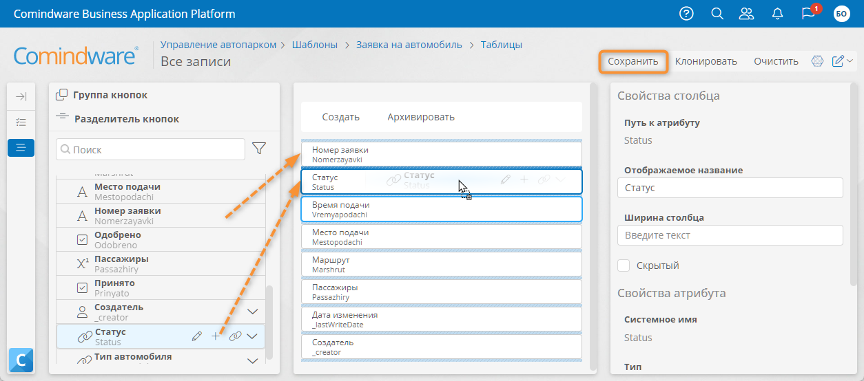Click the Группа кнопок icon

[61, 95]
